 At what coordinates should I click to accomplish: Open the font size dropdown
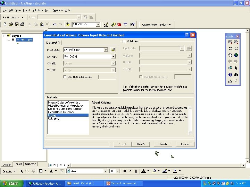(118, 171)
